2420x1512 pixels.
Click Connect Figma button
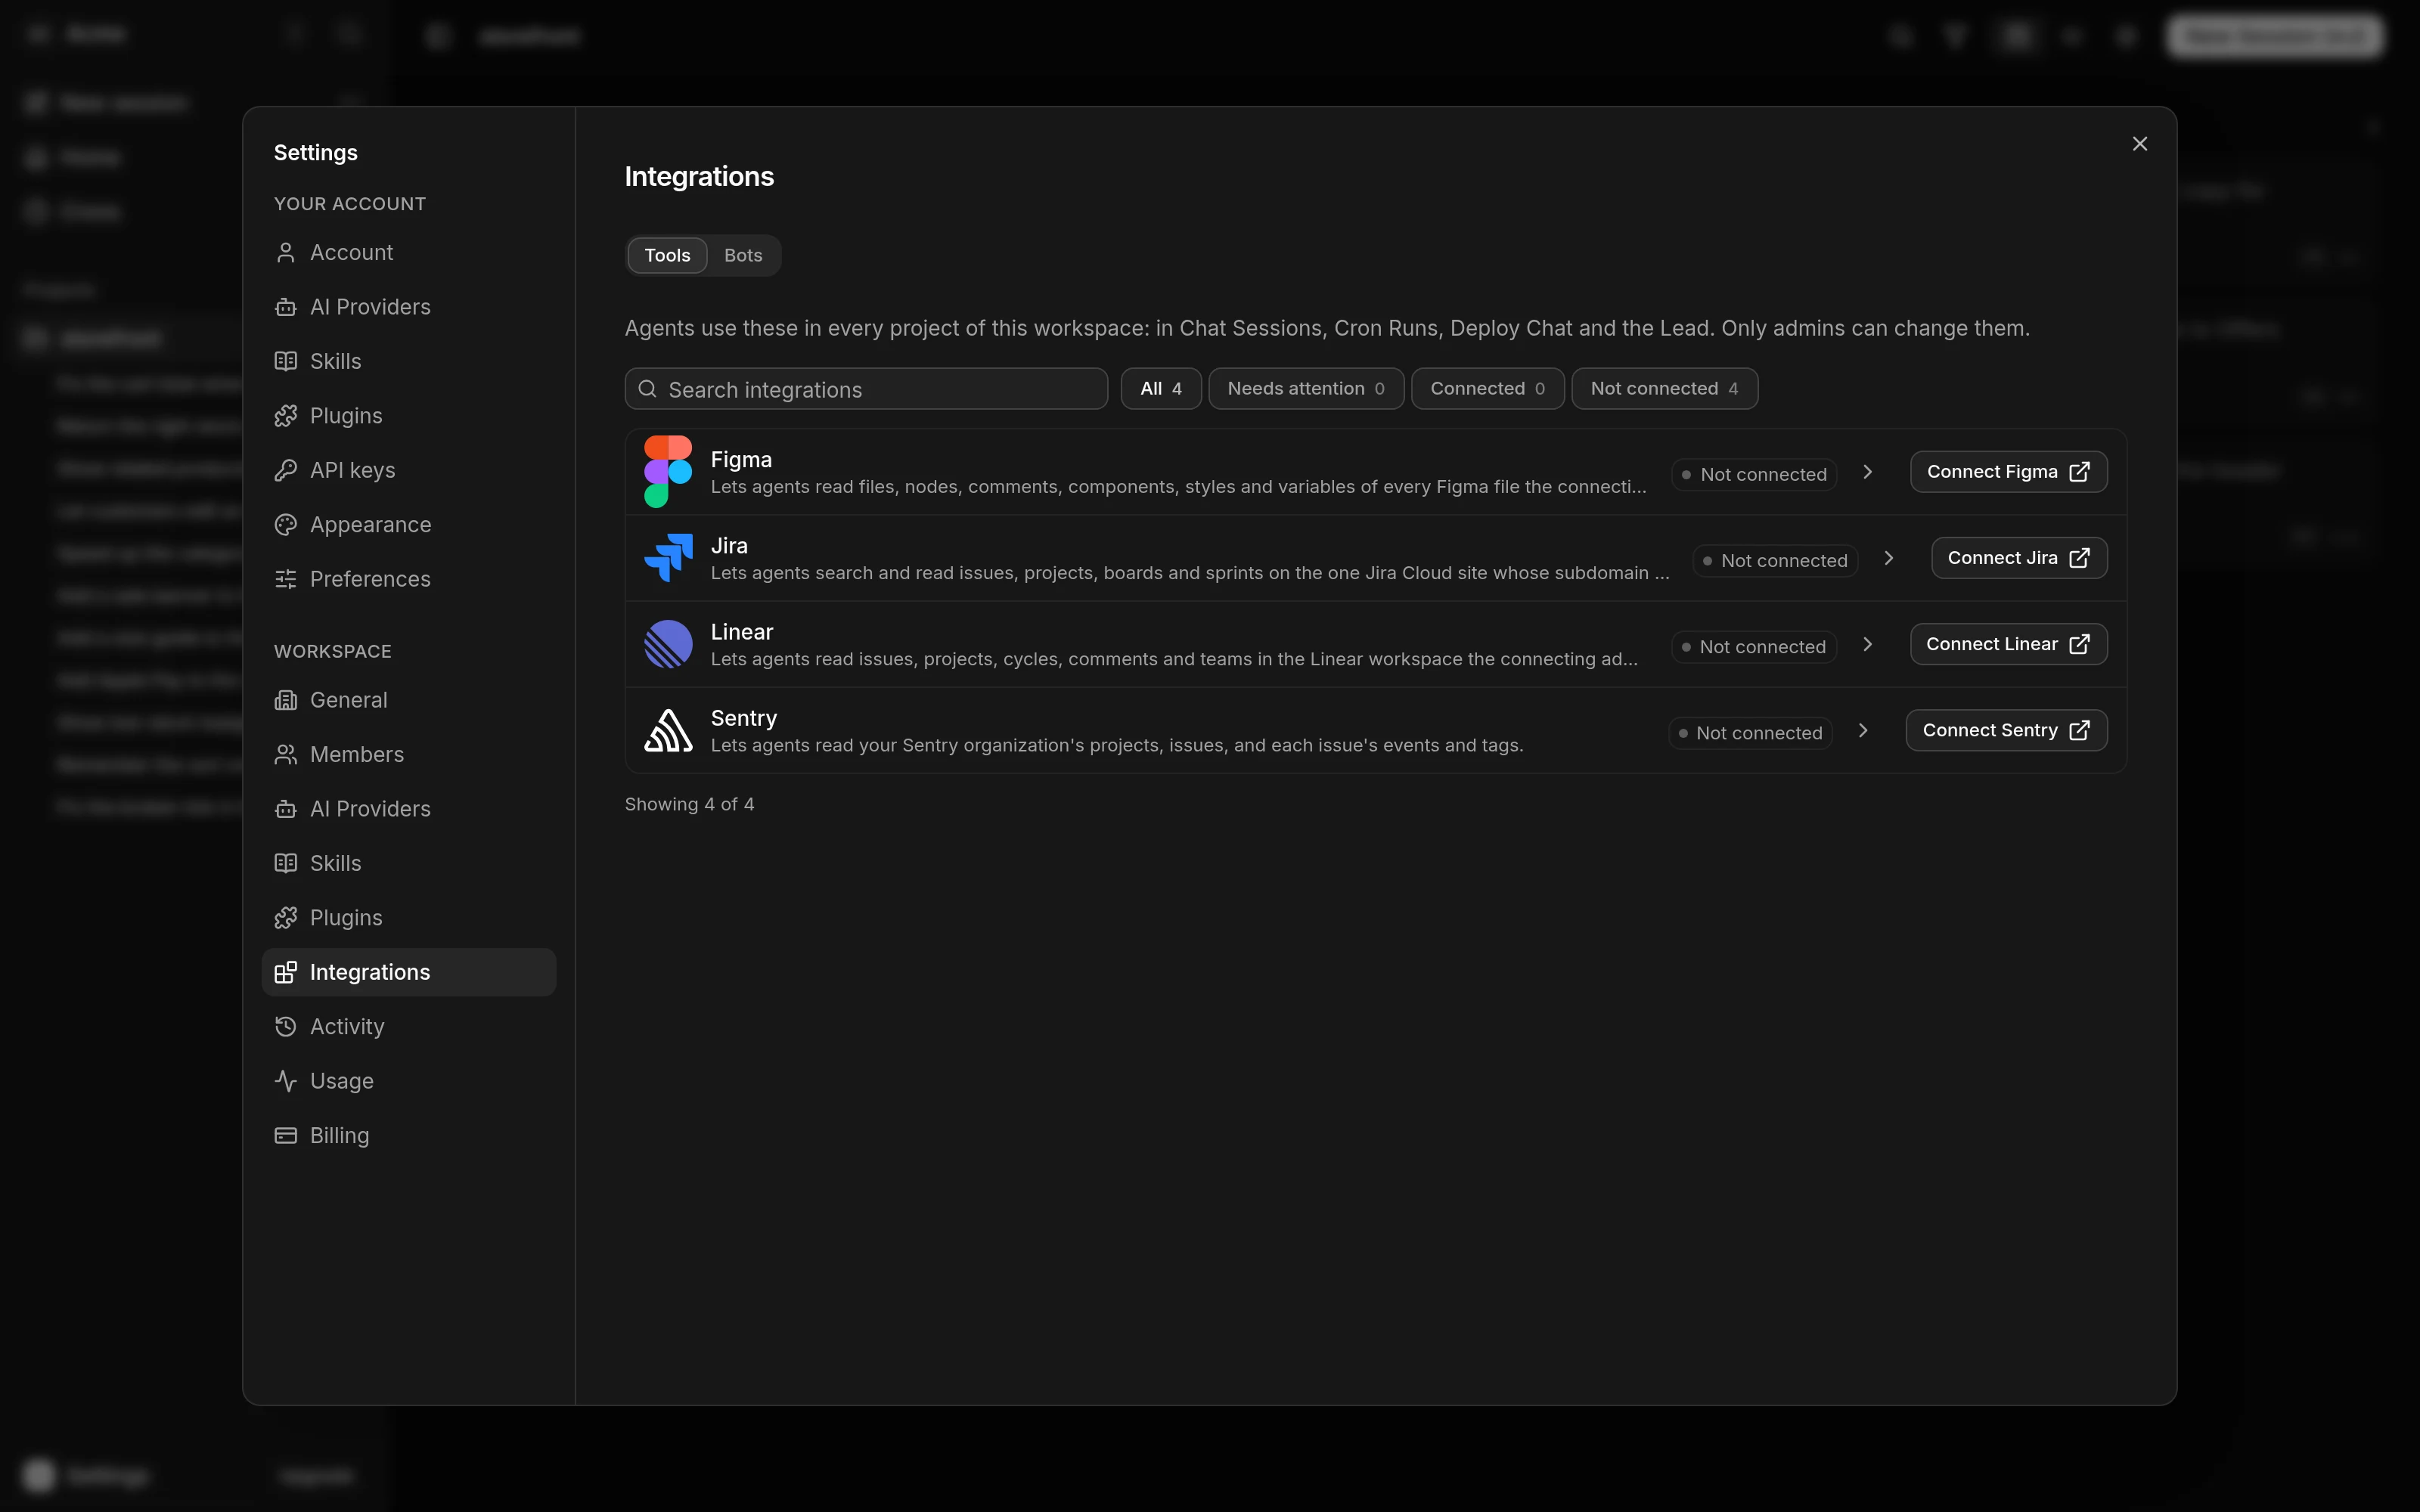click(2008, 472)
